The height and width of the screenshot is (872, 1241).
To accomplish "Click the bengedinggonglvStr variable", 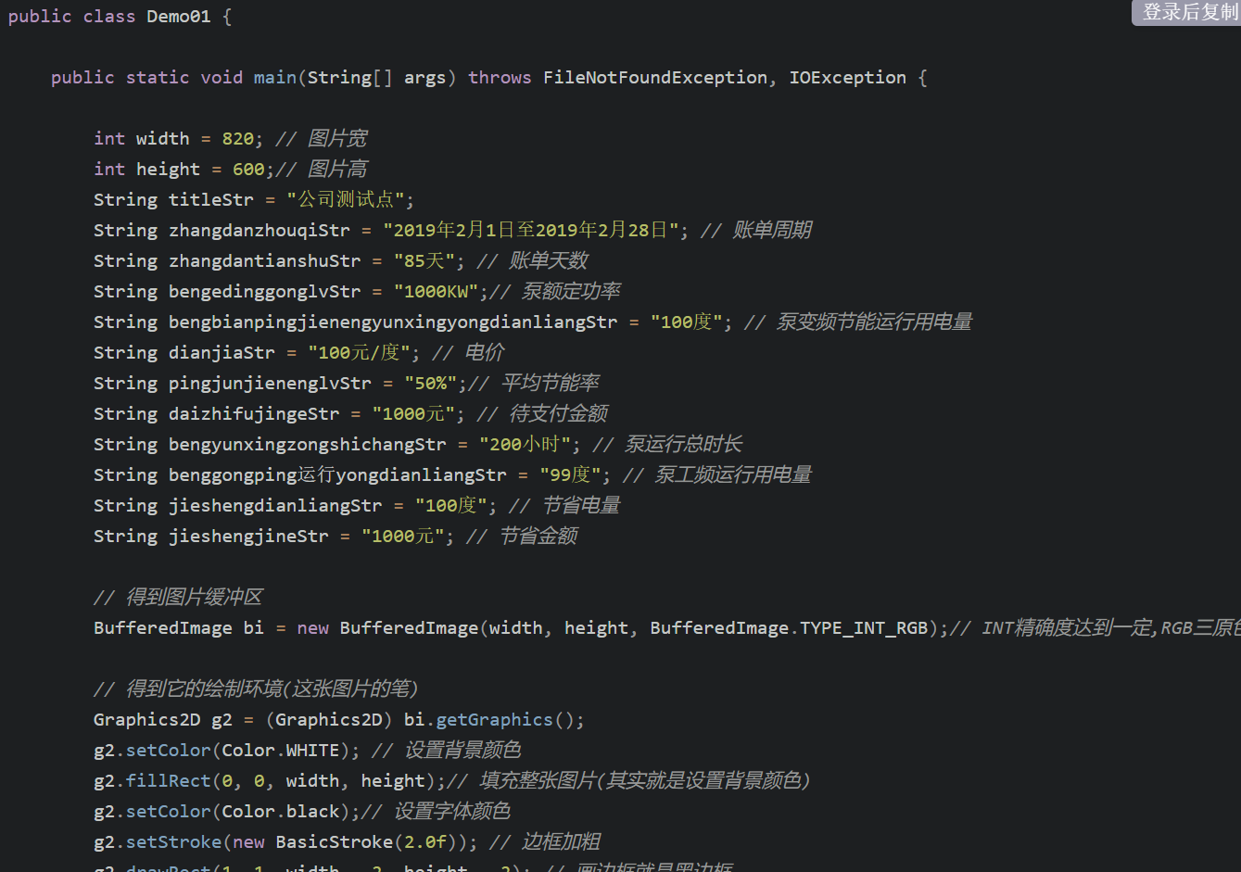I will [x=264, y=292].
